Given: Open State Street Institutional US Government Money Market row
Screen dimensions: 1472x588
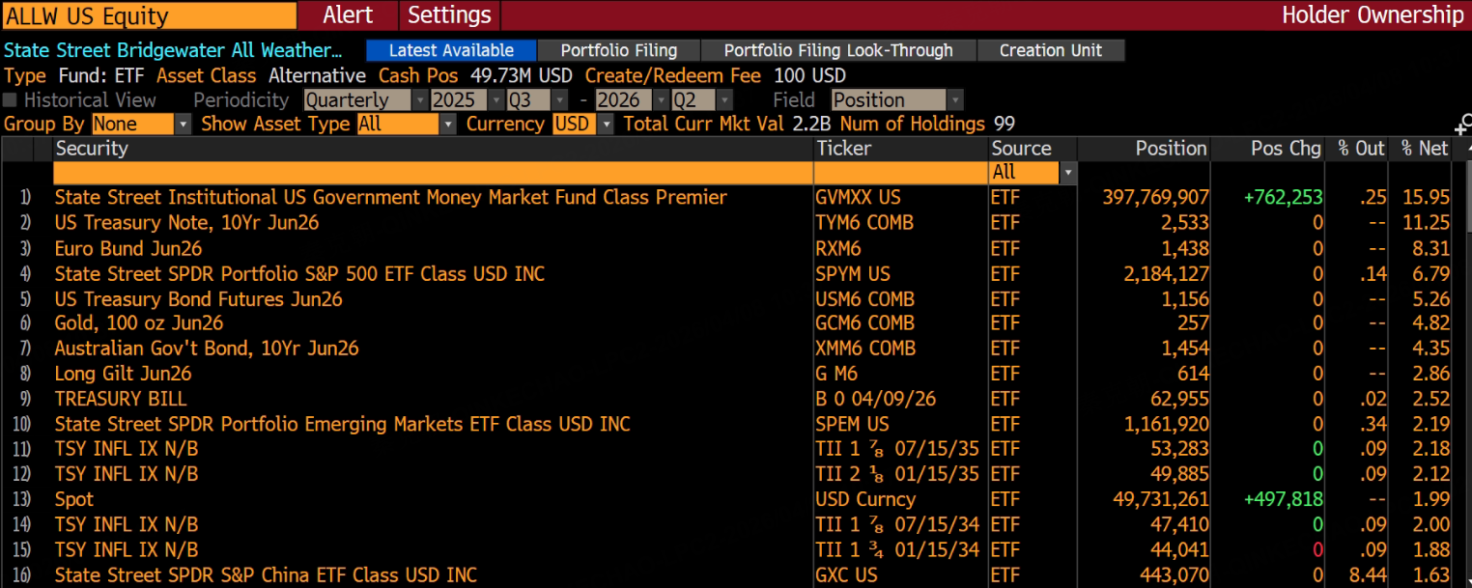Looking at the screenshot, I should click(x=390, y=197).
